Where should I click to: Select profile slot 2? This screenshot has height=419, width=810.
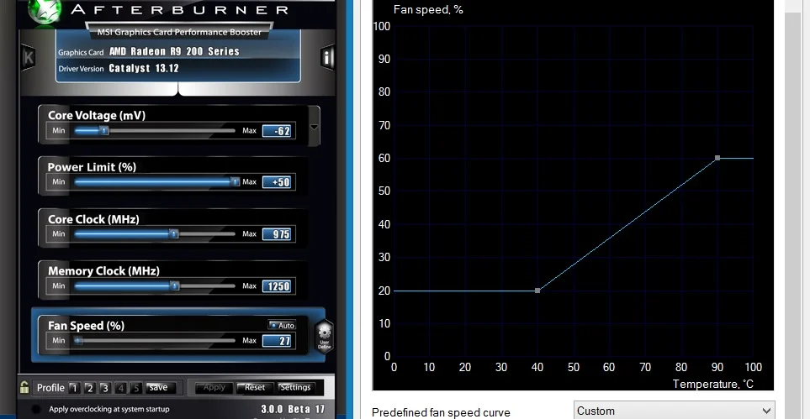(x=89, y=388)
